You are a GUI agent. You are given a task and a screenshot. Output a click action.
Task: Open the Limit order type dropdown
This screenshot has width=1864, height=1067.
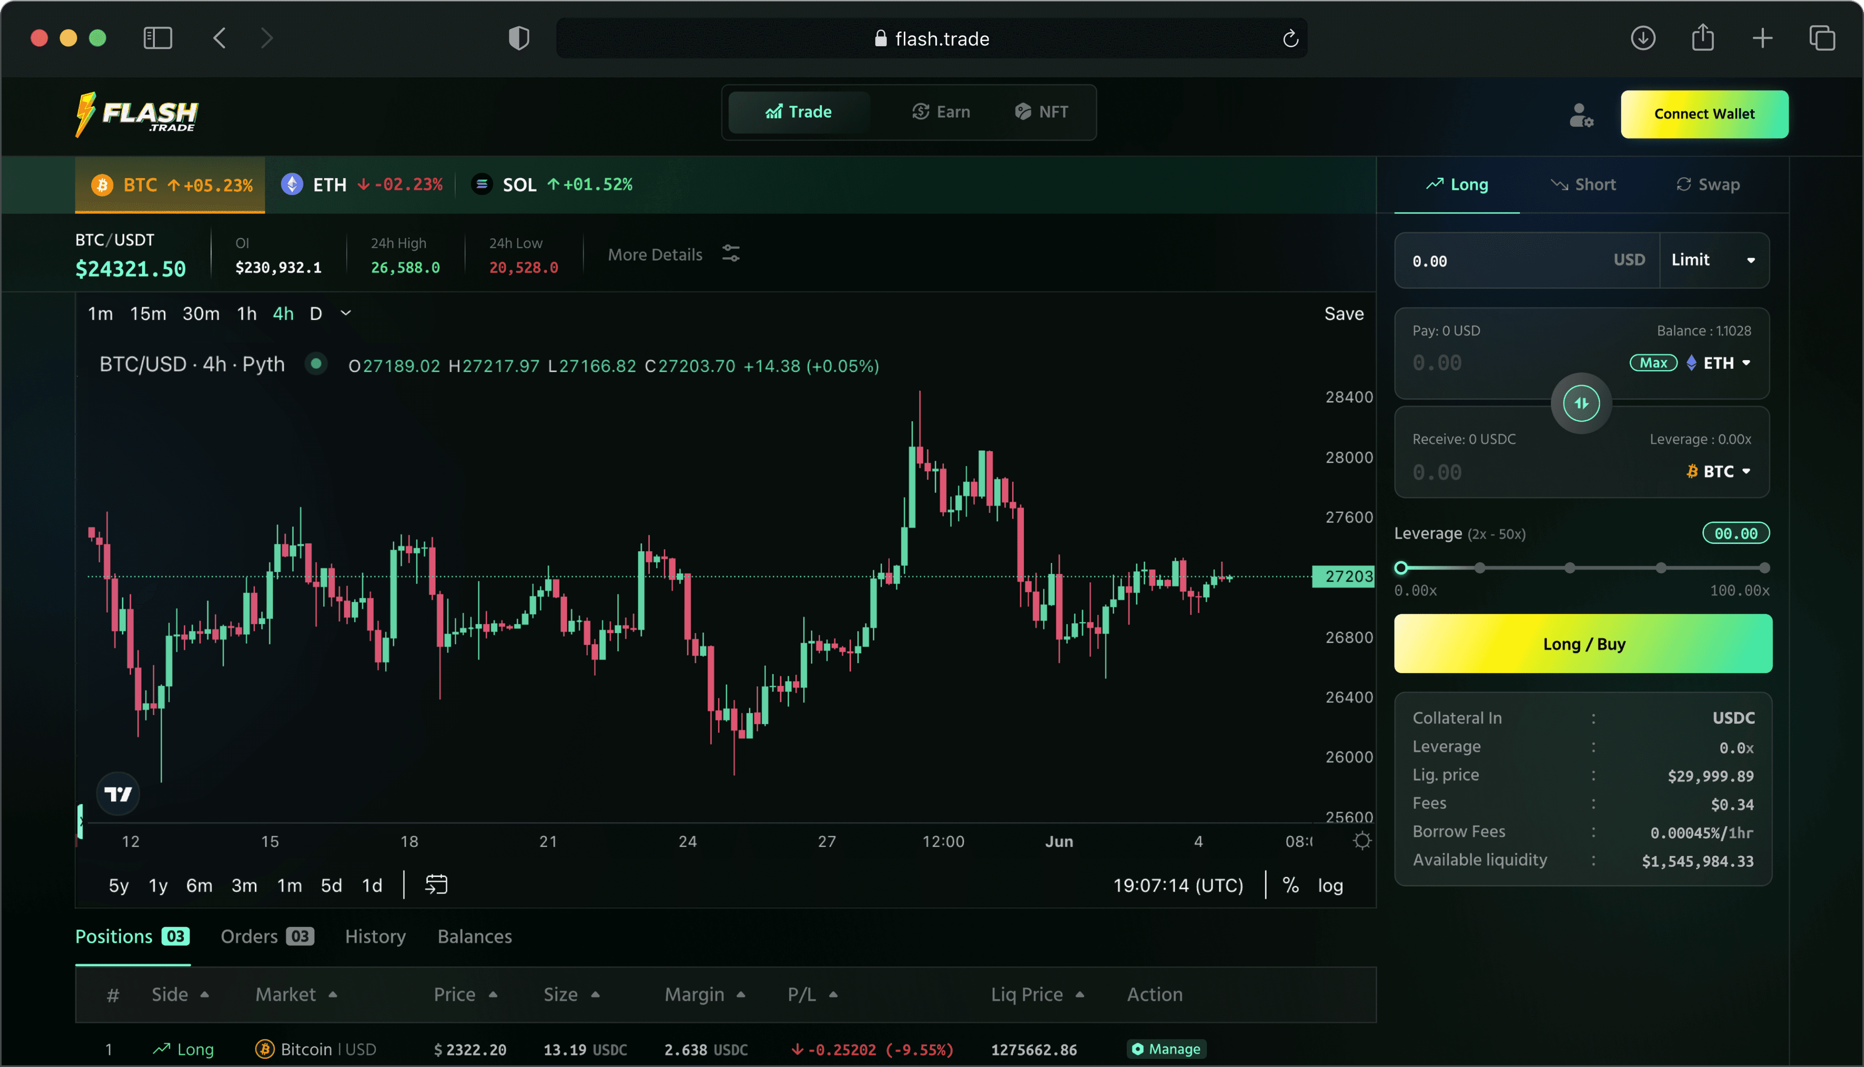click(x=1714, y=260)
